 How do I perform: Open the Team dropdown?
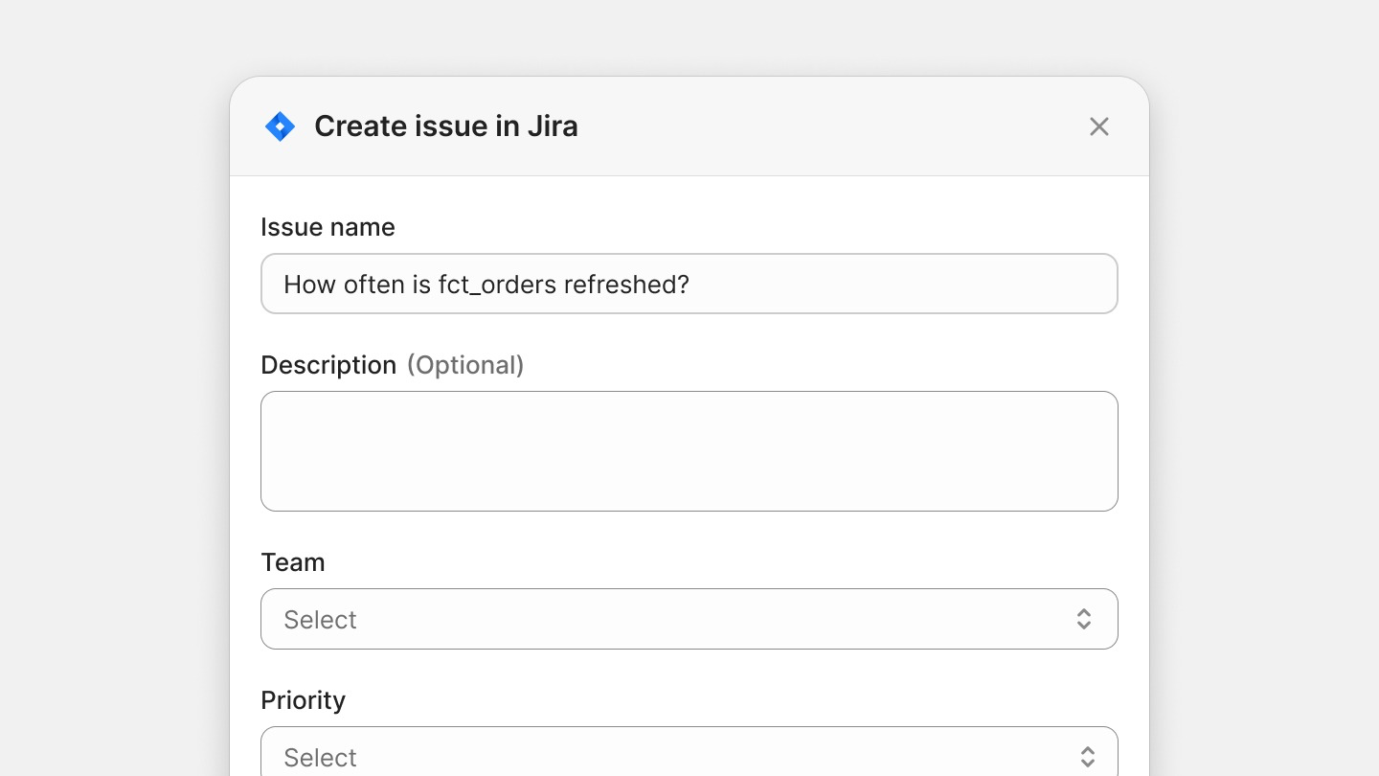(689, 619)
